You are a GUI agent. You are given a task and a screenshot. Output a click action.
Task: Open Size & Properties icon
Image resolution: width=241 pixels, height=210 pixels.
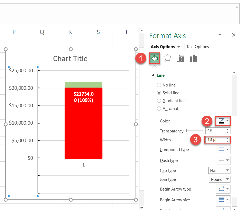180,58
